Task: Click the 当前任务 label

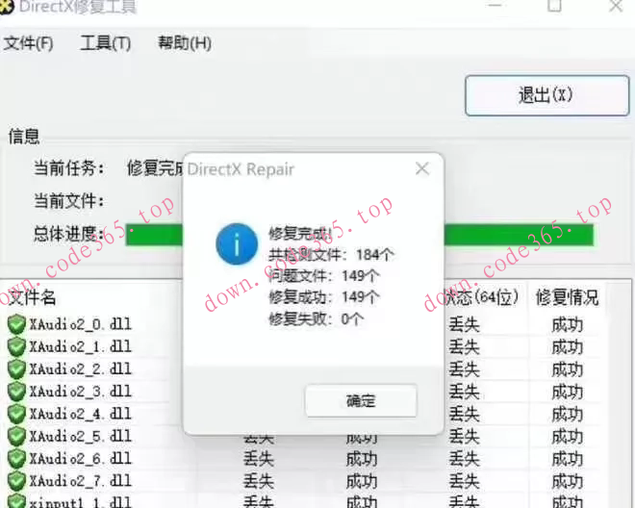Action: tap(68, 167)
